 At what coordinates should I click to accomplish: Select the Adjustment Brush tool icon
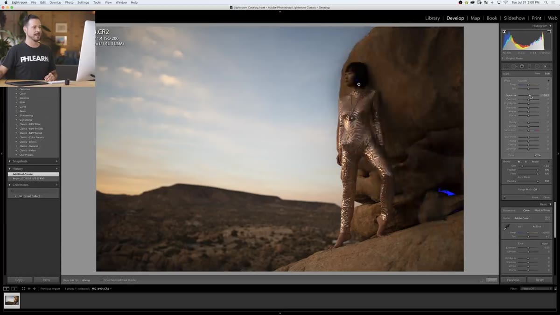click(546, 66)
